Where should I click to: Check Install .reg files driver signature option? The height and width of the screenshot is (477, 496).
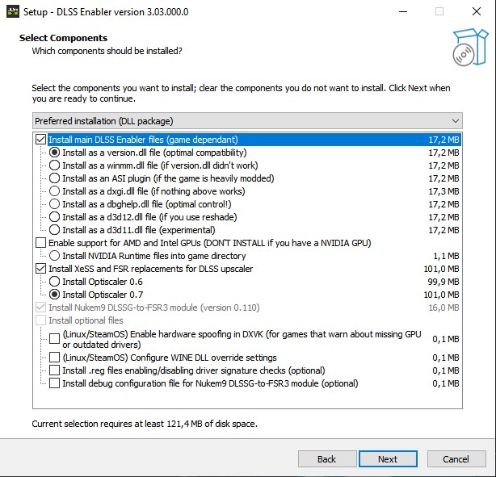click(54, 370)
